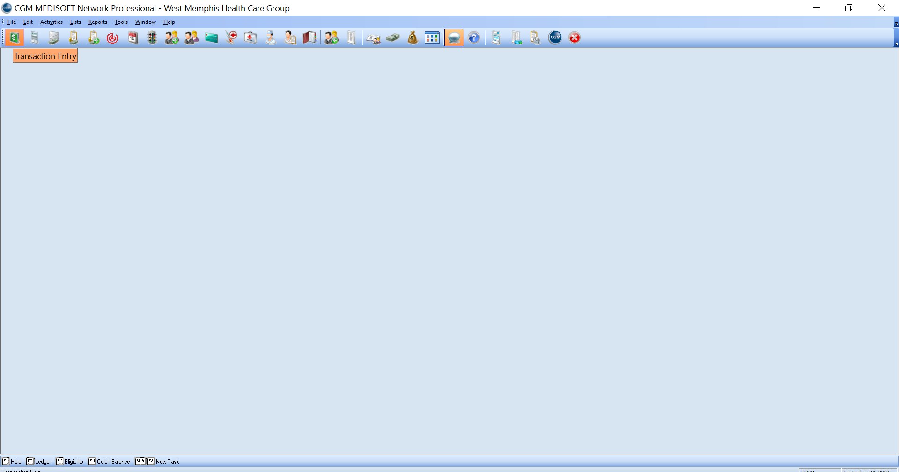Screen dimensions: 899x472
Task: Open Claim Management toolbar icon
Action: [34, 37]
